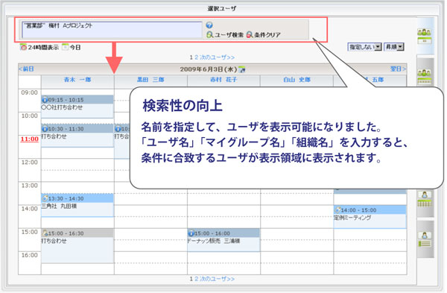Click the 09:00 time label
Image resolution: width=447 pixels, height=293 pixels.
pyautogui.click(x=29, y=92)
